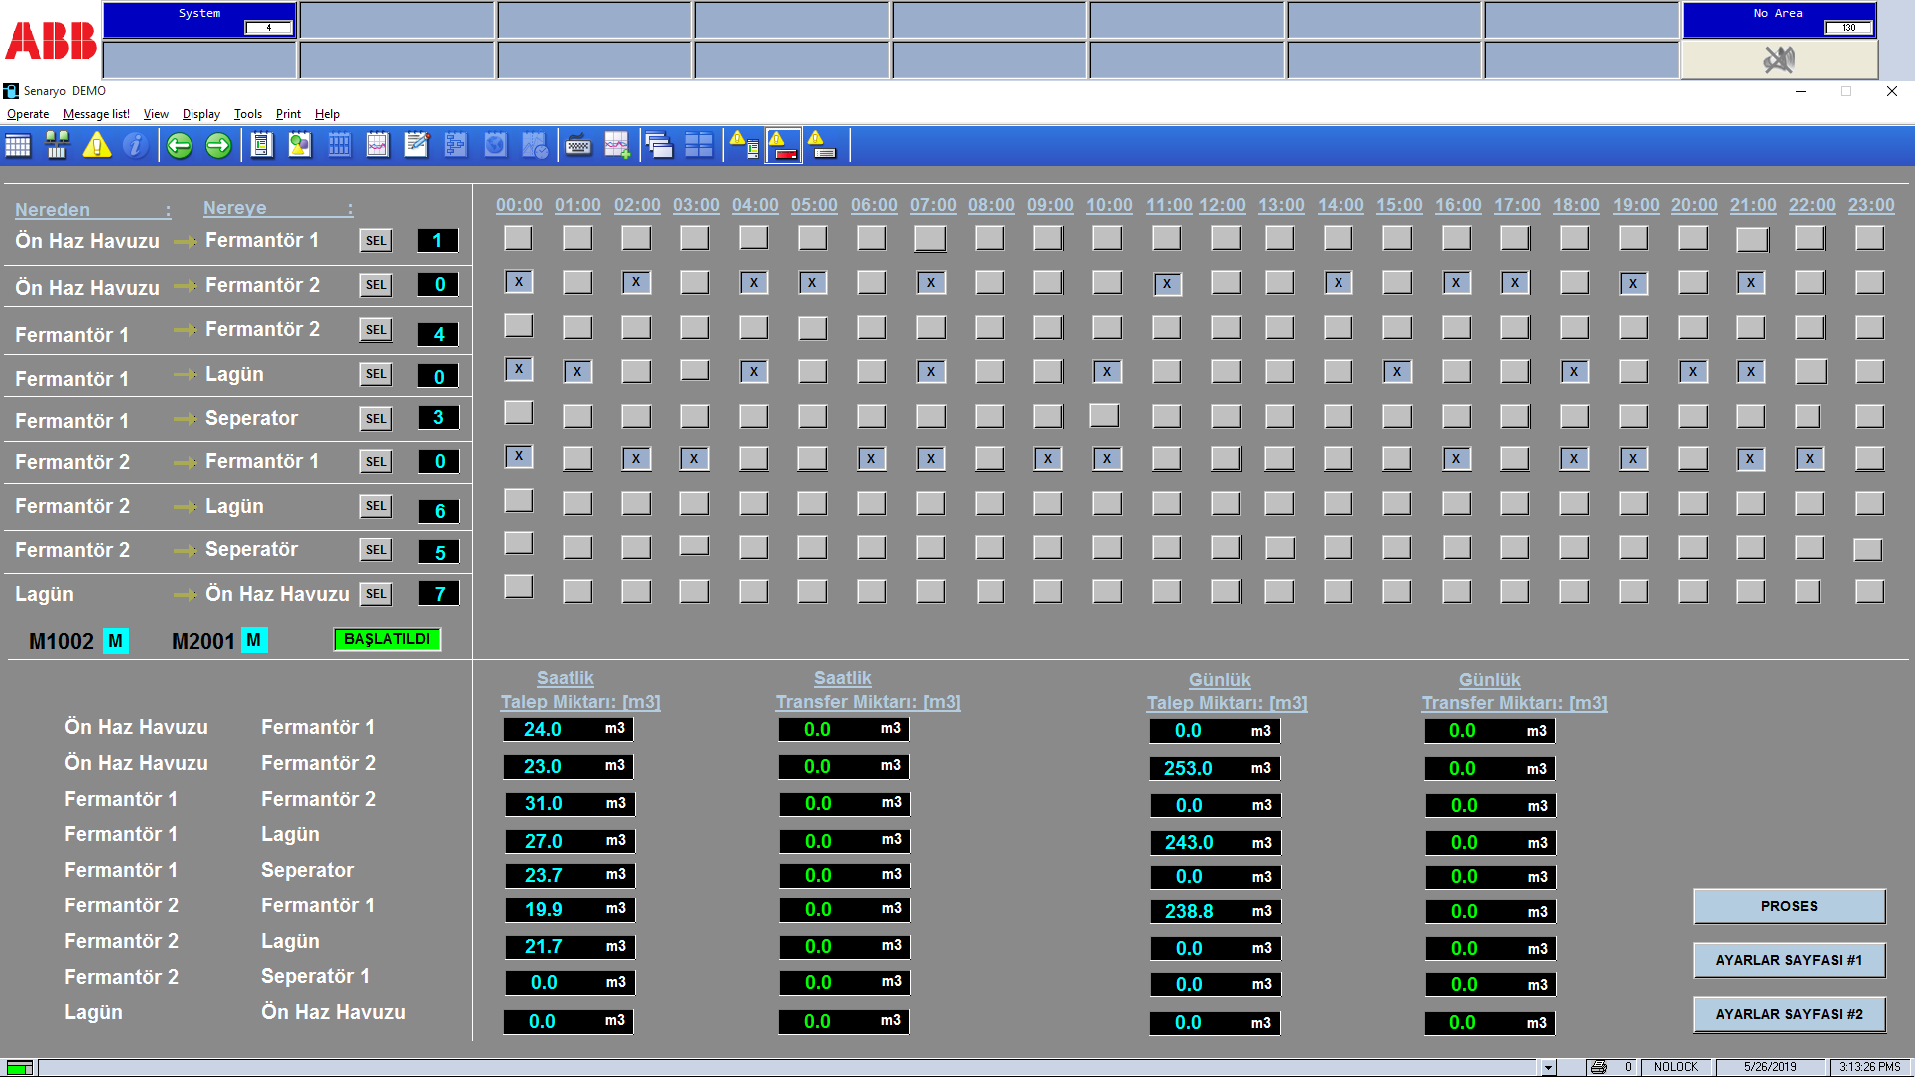Click the cascade windows toolbar icon
Viewport: 1915px width, 1077px height.
tap(658, 146)
